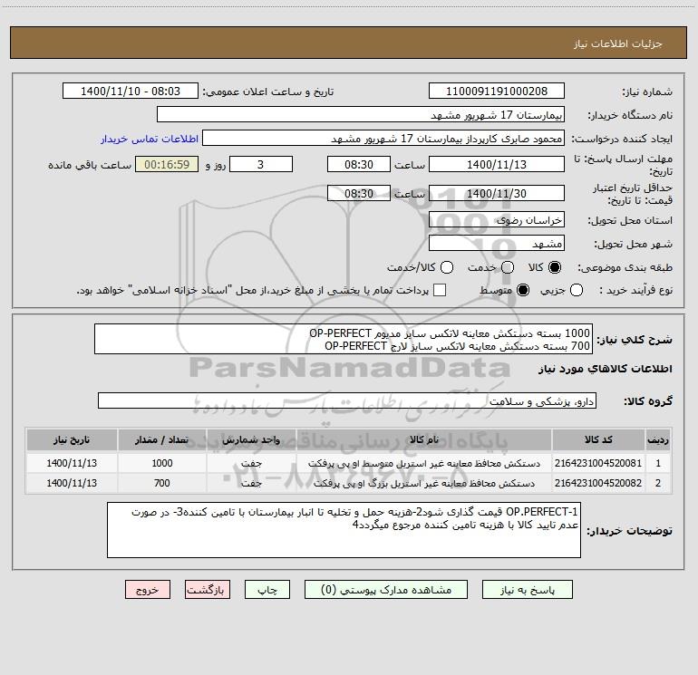
Task: Select the کالا/خدمت radio button
Action: [x=447, y=267]
